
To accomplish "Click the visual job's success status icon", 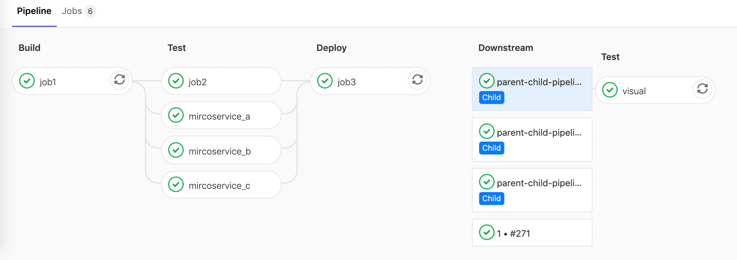I will point(610,90).
